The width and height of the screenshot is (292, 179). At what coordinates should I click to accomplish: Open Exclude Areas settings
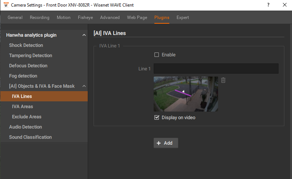pyautogui.click(x=27, y=117)
